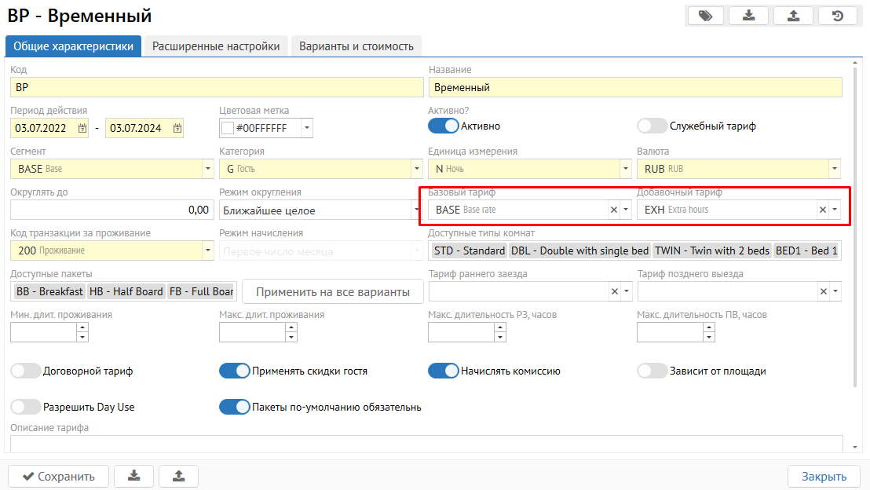Image resolution: width=870 pixels, height=490 pixels.
Task: Enable the Служебный тариф switch
Action: pyautogui.click(x=652, y=126)
